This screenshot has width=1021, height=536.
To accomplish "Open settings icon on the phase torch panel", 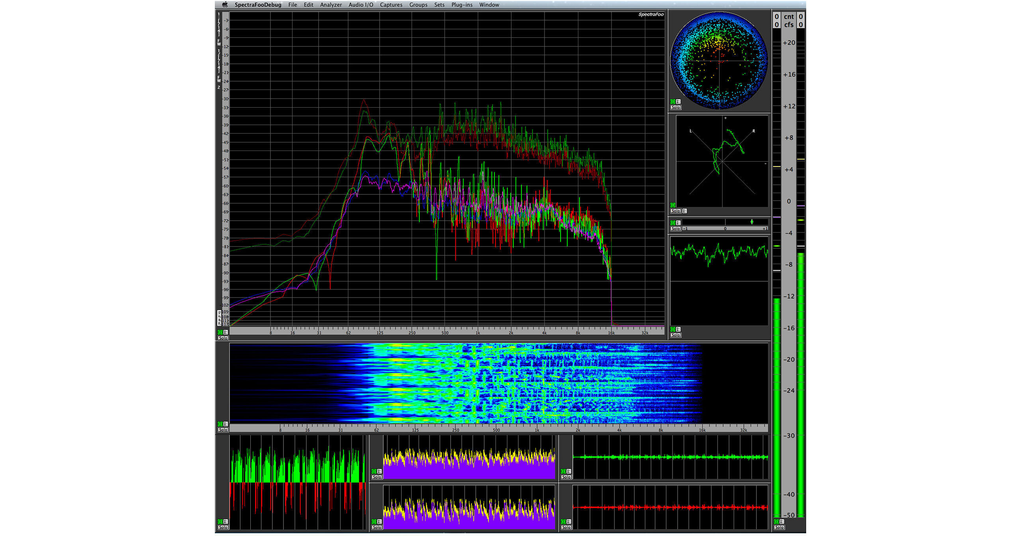I will [678, 102].
